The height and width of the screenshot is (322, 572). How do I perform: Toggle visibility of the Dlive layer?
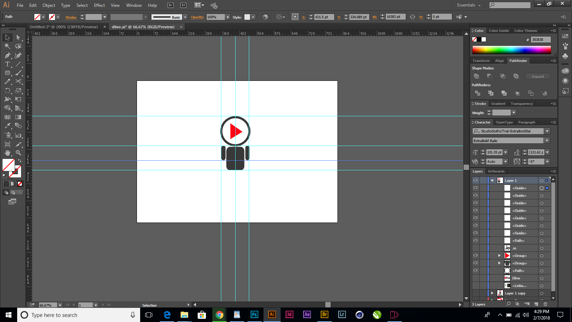475,278
